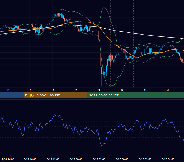Click the 22 hour axis label
184x162 pixels.
(99, 90)
